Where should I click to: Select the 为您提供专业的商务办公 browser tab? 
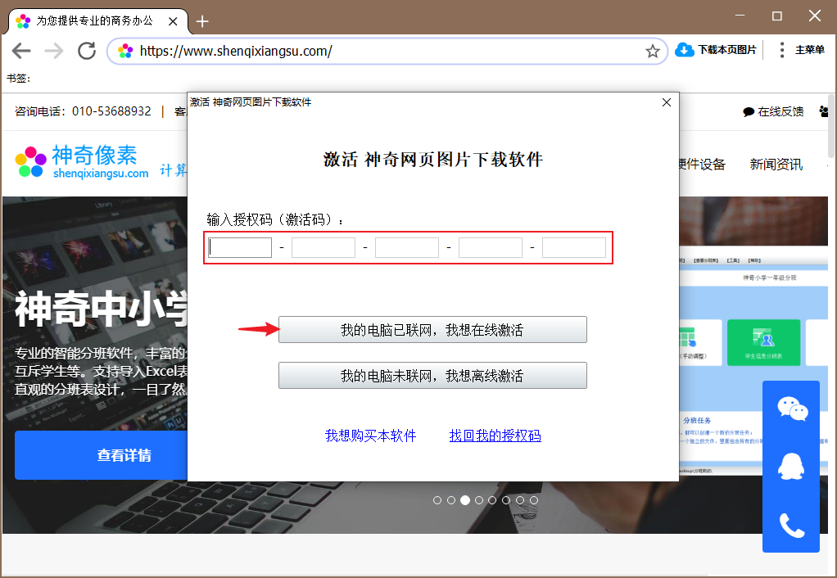pyautogui.click(x=97, y=21)
